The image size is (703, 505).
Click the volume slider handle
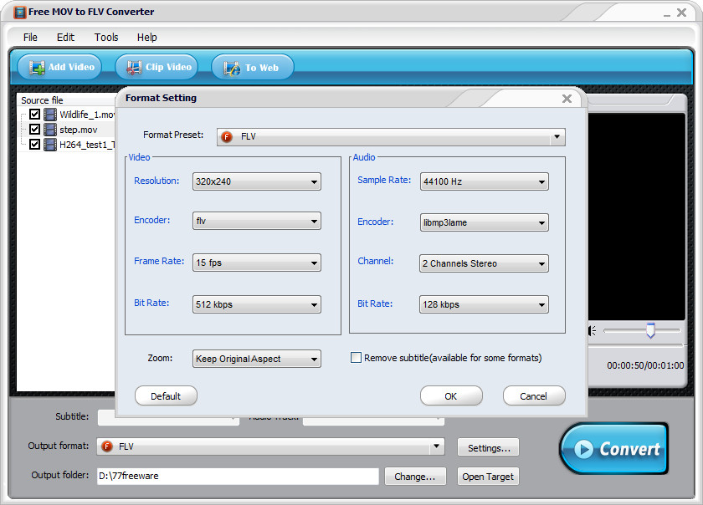click(x=650, y=331)
